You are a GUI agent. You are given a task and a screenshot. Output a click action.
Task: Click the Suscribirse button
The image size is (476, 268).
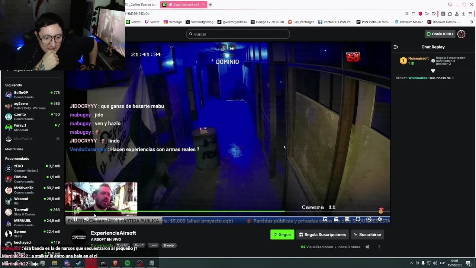[367, 234]
